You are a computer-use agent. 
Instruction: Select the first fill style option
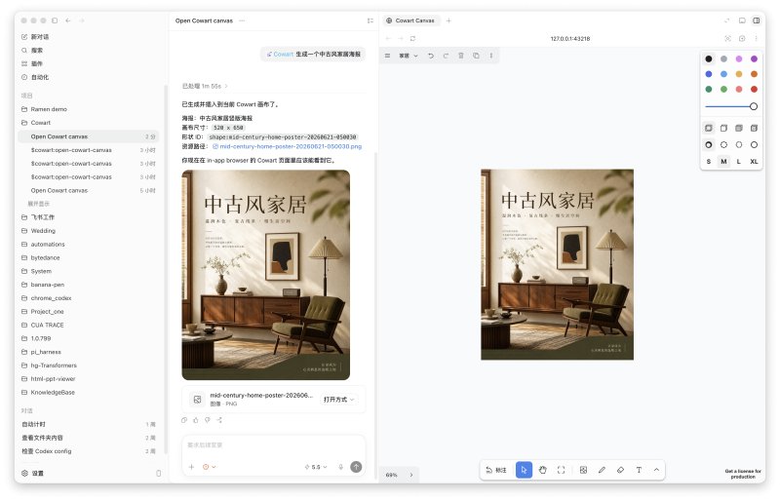click(x=709, y=129)
